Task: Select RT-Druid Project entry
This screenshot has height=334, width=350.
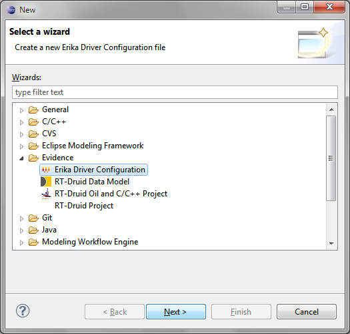Action: (x=84, y=206)
